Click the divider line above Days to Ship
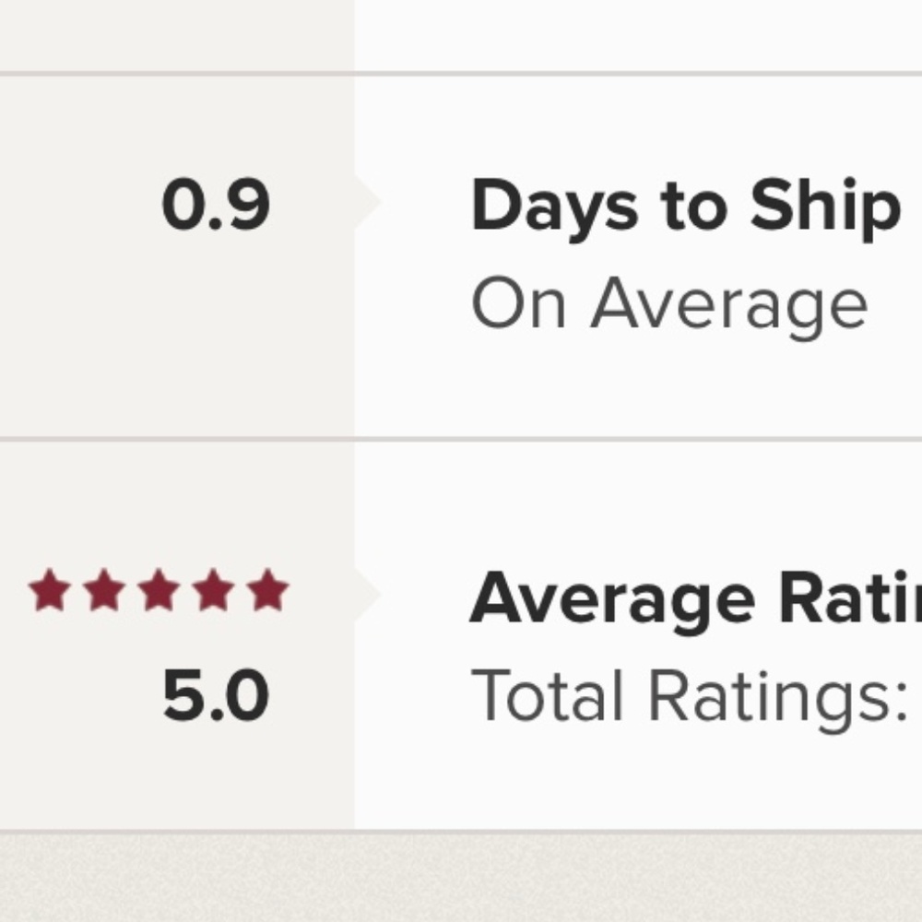The height and width of the screenshot is (922, 922). 461,74
